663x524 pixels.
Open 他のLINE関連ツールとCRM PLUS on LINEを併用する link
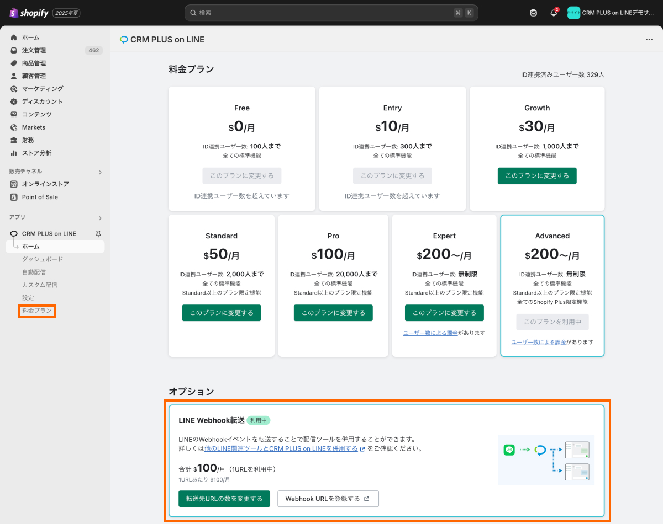coord(281,448)
